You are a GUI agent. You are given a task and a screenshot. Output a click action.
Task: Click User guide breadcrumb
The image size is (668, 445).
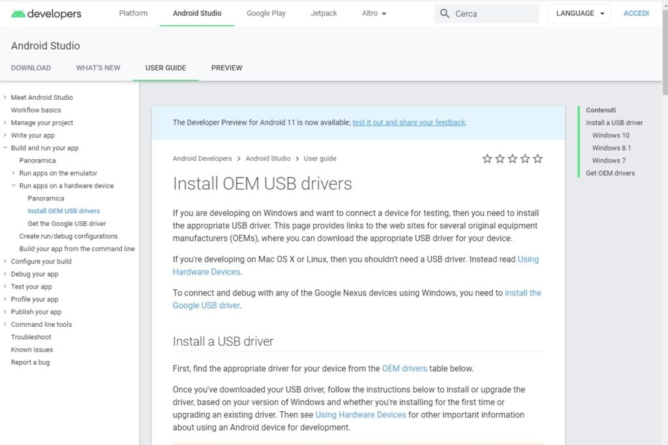(320, 159)
